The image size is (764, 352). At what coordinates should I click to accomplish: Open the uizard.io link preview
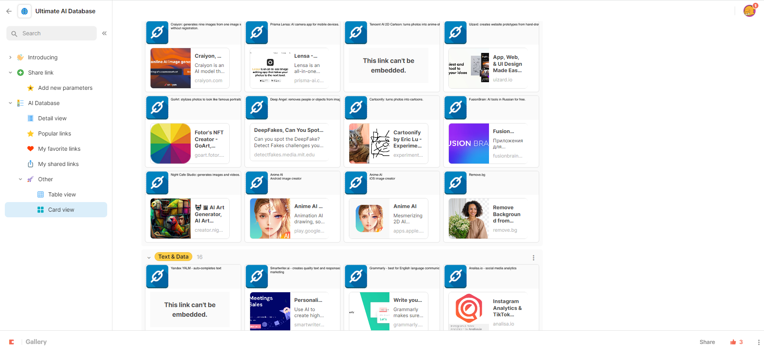tap(488, 68)
